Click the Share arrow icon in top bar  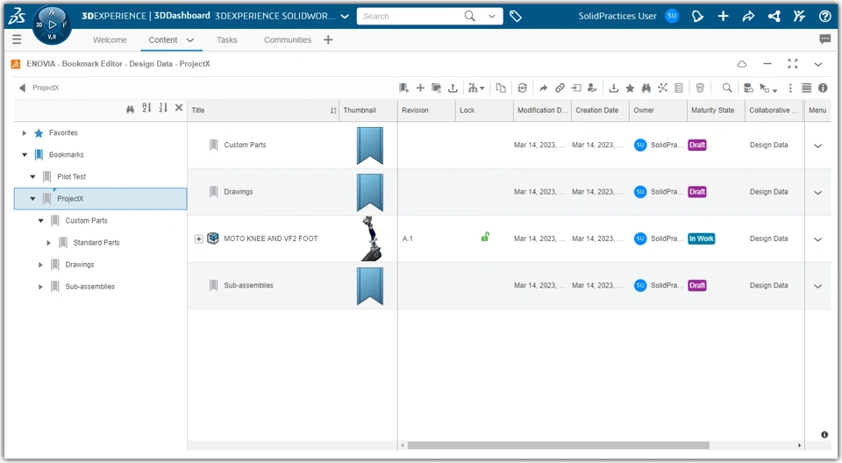pyautogui.click(x=748, y=16)
